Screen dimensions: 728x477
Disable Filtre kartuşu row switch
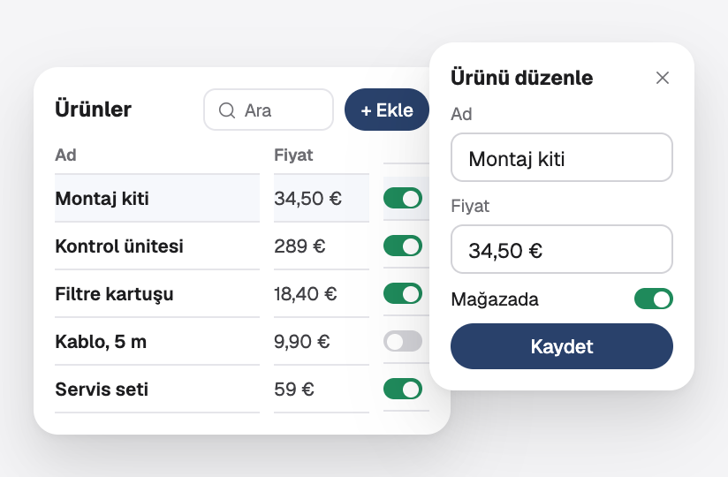403,293
